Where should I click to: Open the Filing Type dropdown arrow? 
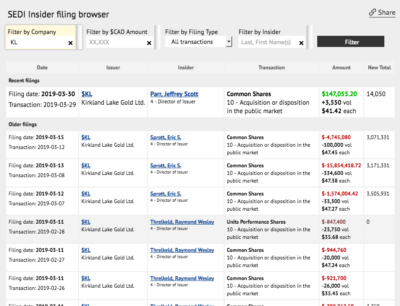coord(229,42)
